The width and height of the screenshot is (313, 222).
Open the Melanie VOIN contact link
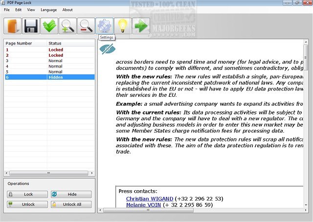(x=143, y=205)
